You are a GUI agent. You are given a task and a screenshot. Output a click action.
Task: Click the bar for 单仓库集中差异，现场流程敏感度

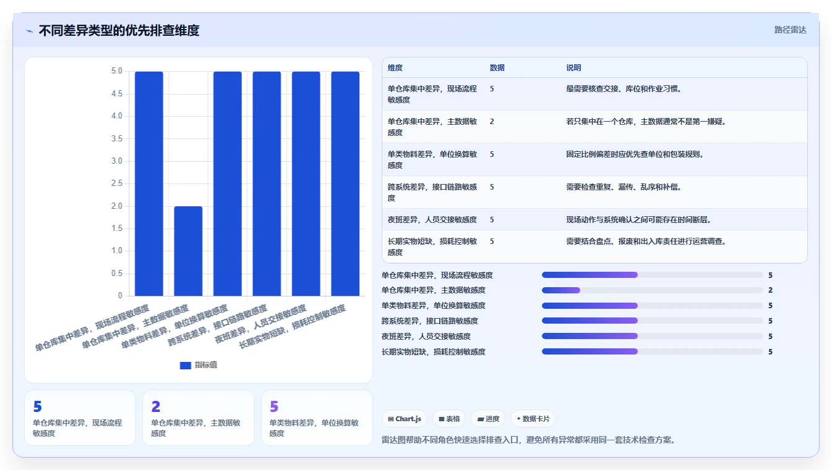(149, 183)
